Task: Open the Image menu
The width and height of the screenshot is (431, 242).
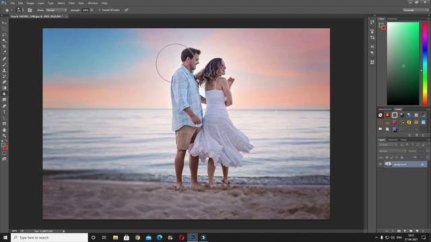Action: (x=30, y=3)
